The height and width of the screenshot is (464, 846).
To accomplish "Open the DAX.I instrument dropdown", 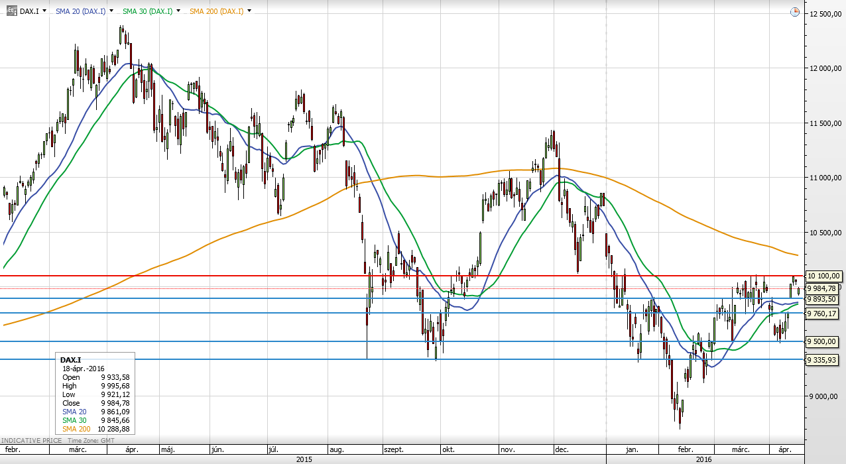I will (44, 11).
